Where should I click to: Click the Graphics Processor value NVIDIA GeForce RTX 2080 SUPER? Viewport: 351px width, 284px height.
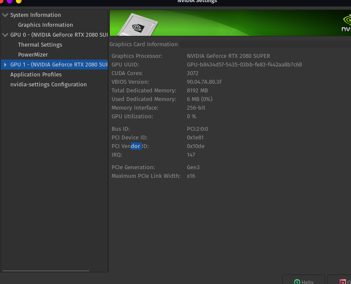pyautogui.click(x=228, y=56)
